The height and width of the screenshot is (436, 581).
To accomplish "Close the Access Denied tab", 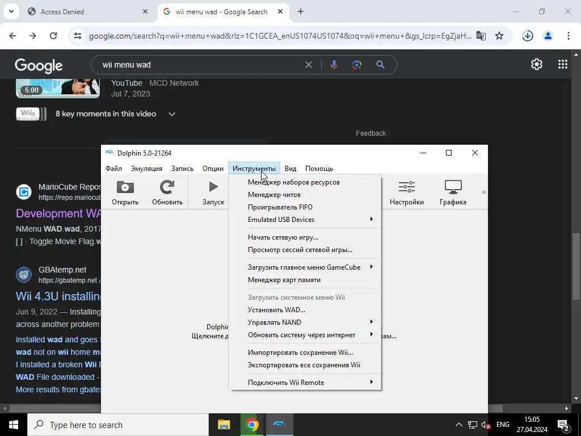I will click(x=145, y=11).
